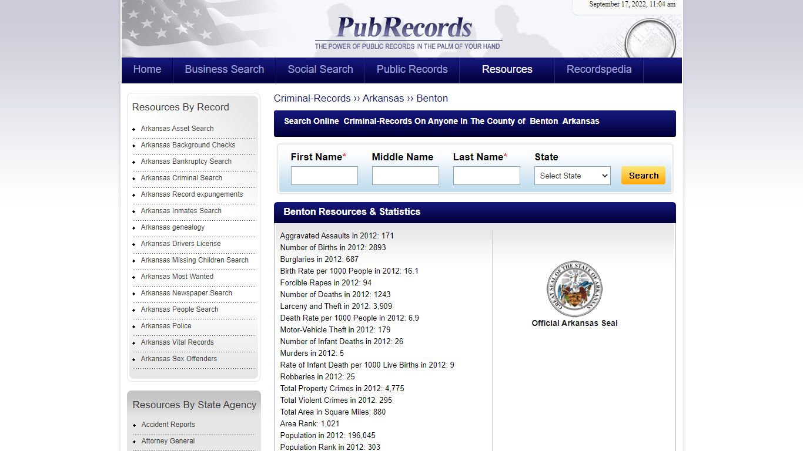Click 'Death Rate per 1000 People' line
The width and height of the screenshot is (803, 451).
coord(349,318)
